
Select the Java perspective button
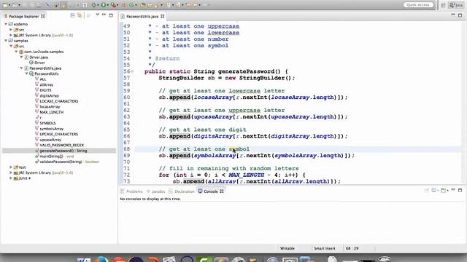[x=456, y=5]
